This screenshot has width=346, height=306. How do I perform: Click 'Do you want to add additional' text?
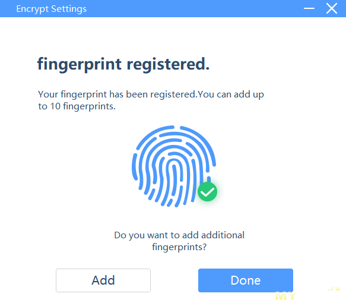[179, 235]
